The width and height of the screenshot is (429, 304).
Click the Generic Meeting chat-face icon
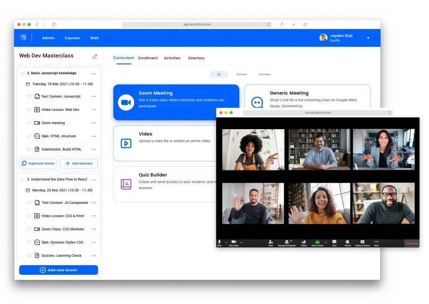257,102
